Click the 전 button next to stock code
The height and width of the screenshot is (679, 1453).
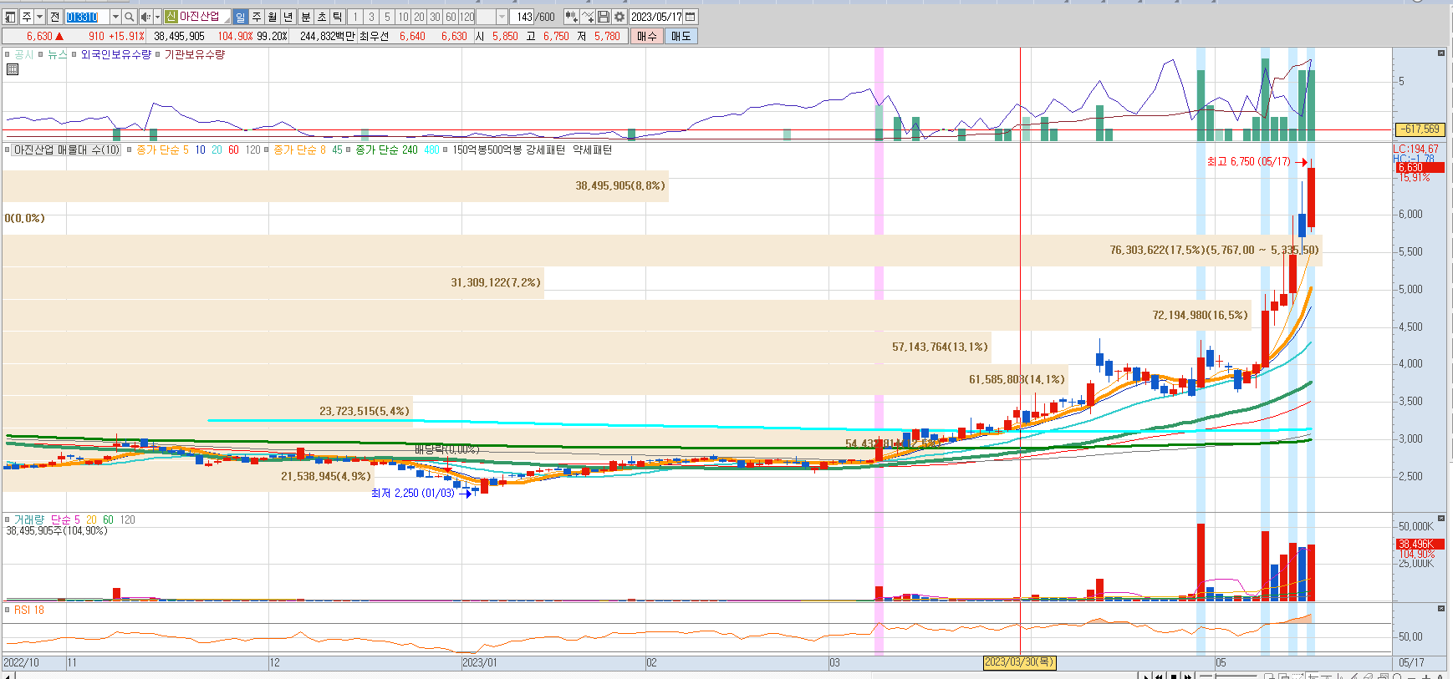tap(54, 17)
